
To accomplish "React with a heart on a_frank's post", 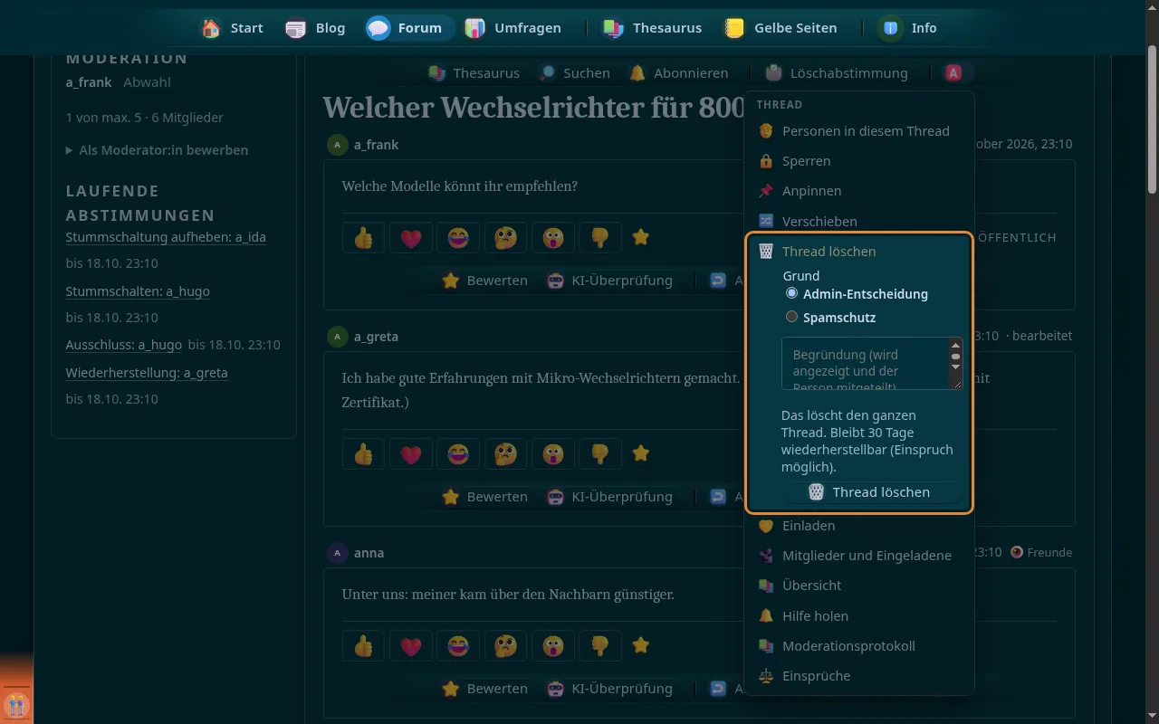I will click(x=411, y=237).
